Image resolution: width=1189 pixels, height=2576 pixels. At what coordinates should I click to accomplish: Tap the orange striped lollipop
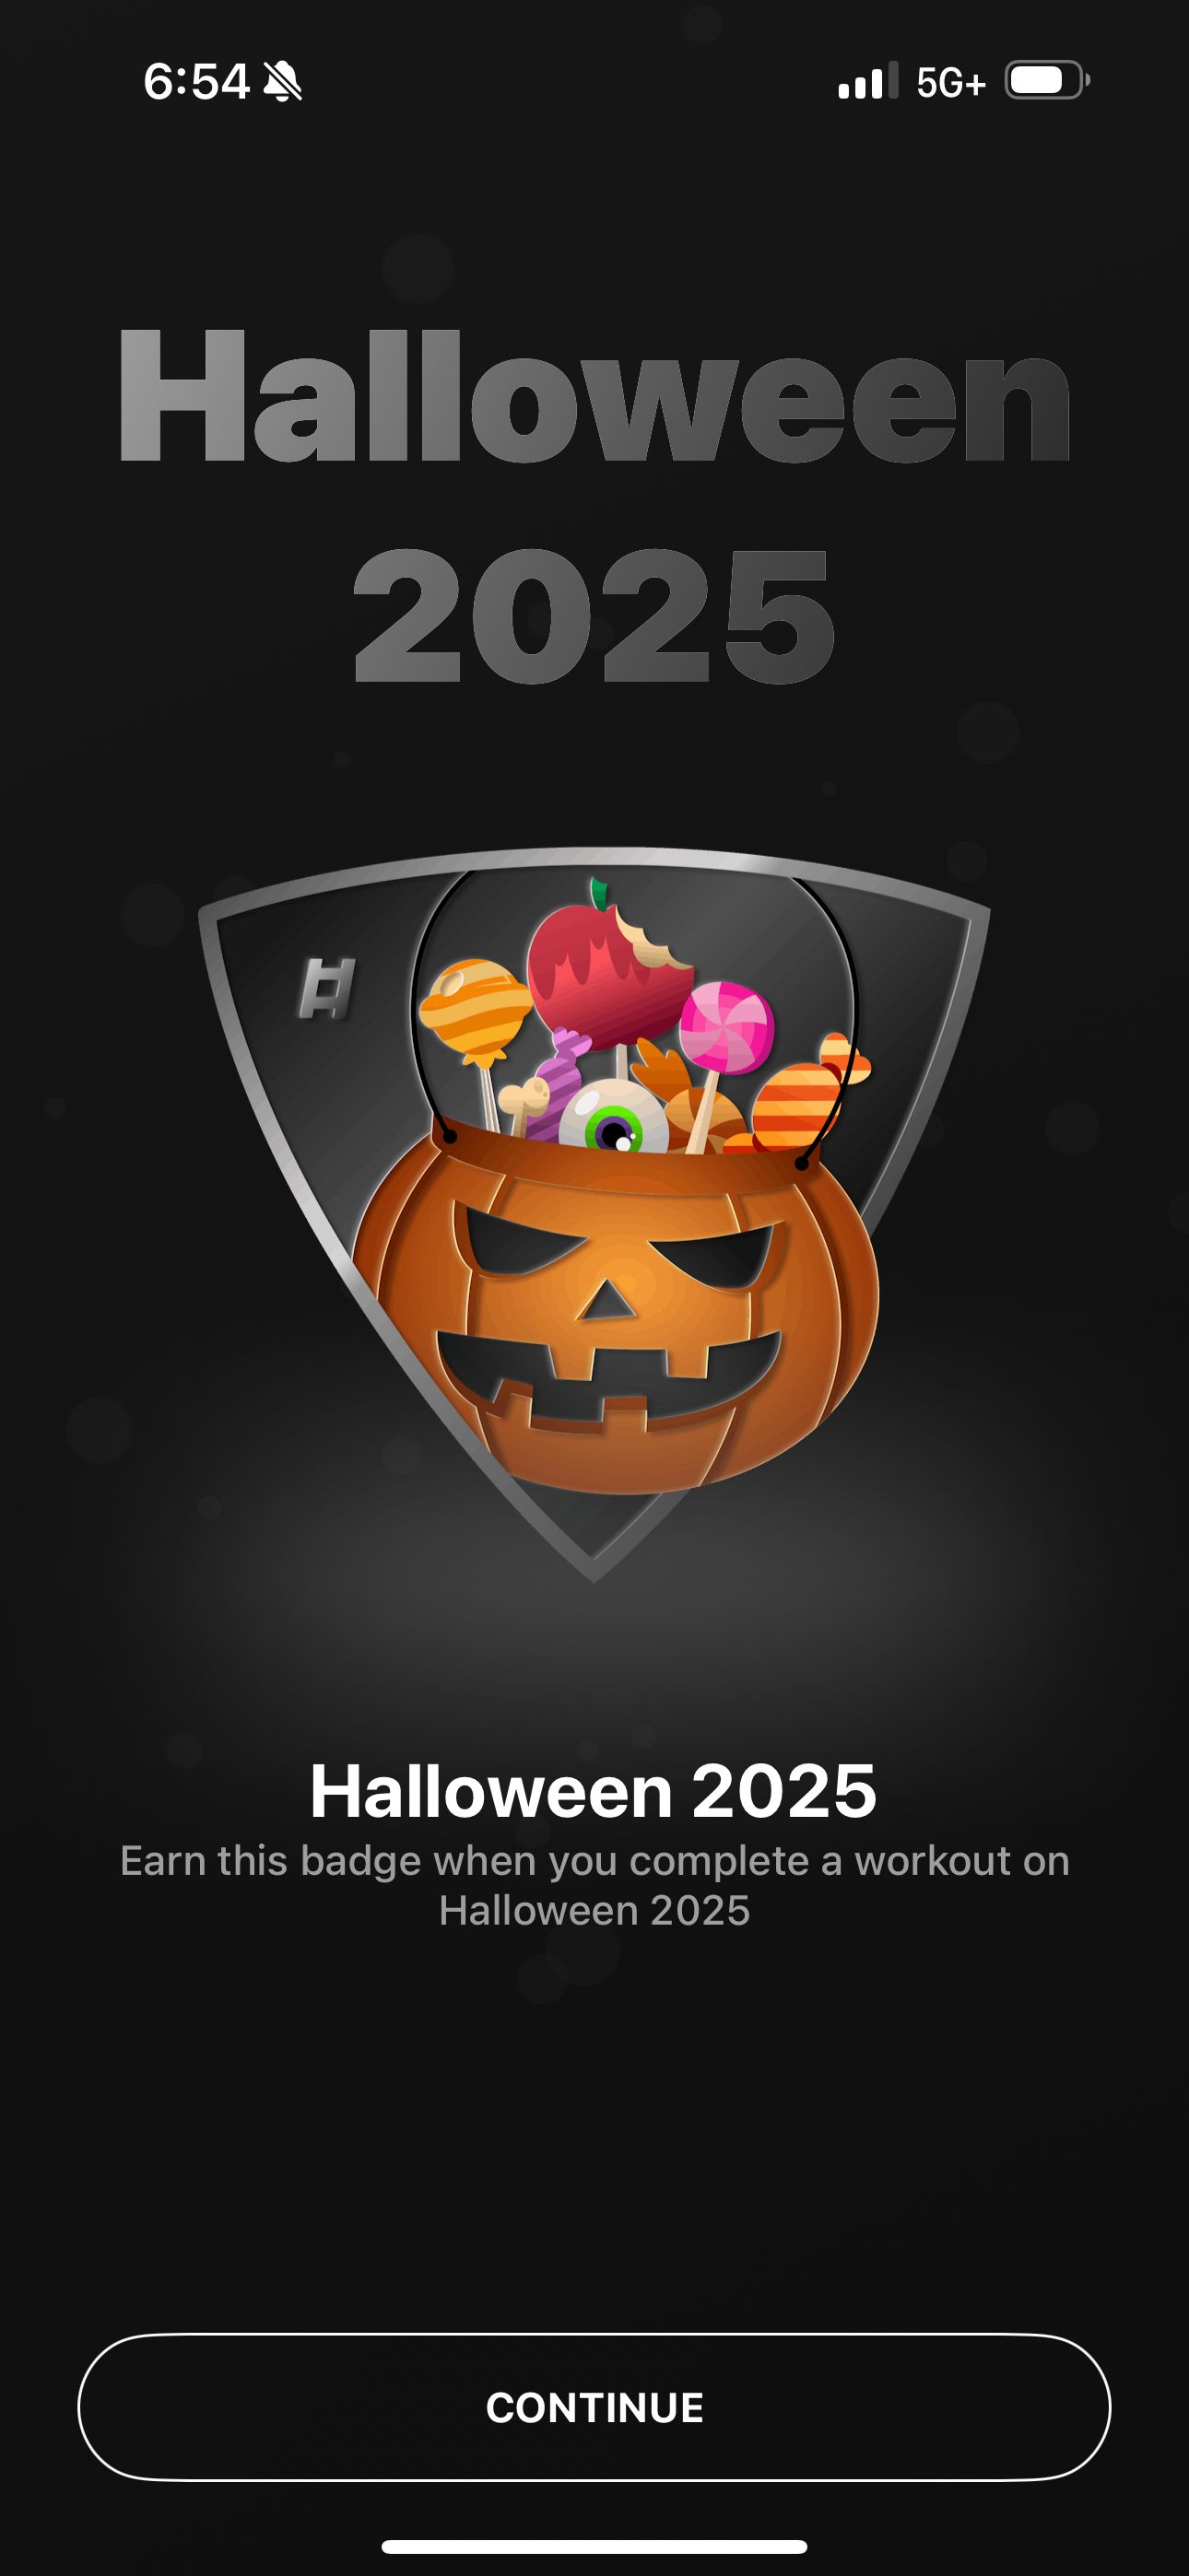[x=475, y=1012]
